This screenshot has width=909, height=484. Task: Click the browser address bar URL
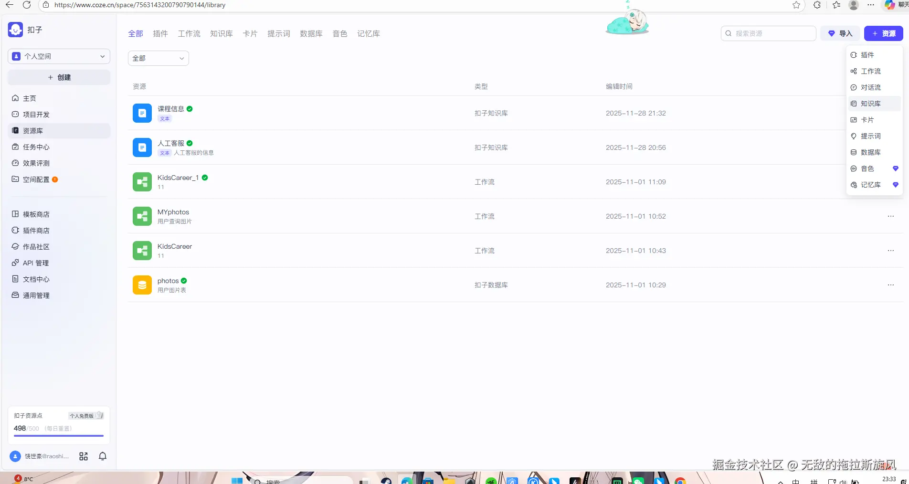point(140,5)
